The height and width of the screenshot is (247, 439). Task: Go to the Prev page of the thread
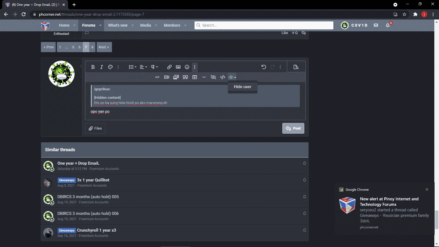(x=49, y=47)
